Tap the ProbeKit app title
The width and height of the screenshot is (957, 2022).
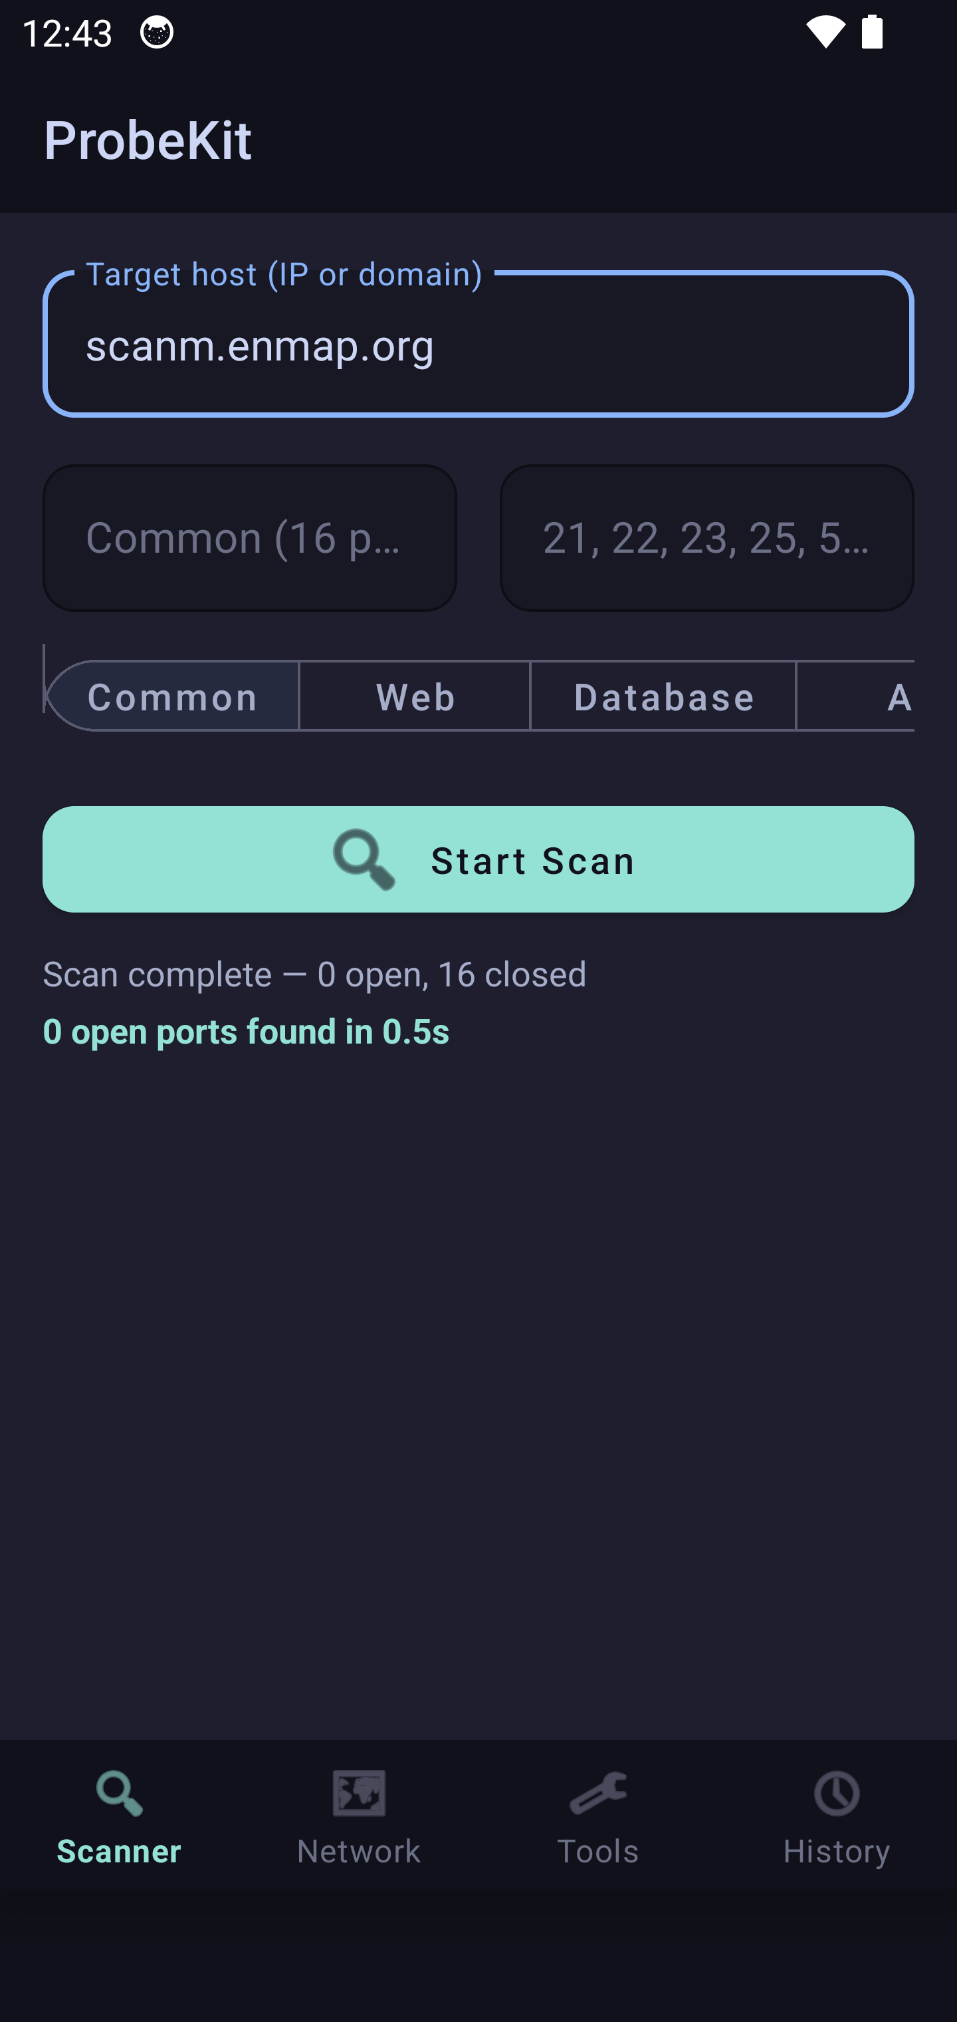pyautogui.click(x=148, y=140)
